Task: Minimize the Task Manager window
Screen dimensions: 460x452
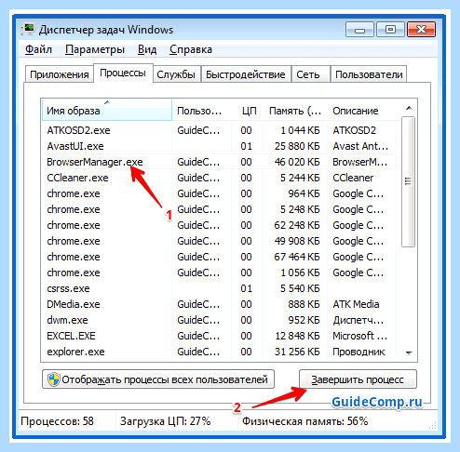Action: (359, 30)
